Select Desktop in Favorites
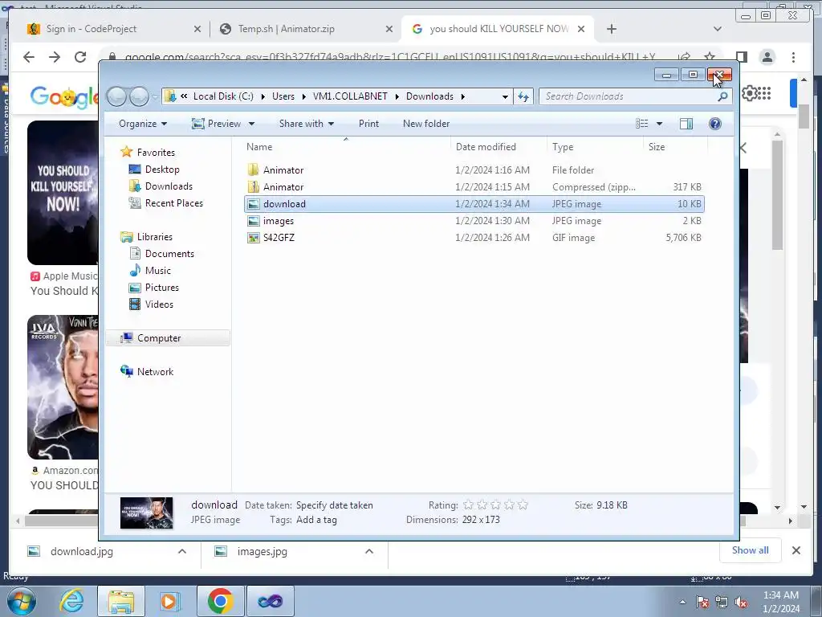Screen dimensions: 822x617 coord(162,170)
